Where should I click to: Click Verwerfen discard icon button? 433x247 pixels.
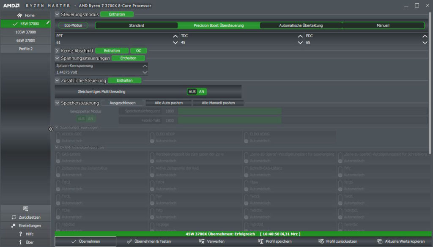(x=203, y=241)
